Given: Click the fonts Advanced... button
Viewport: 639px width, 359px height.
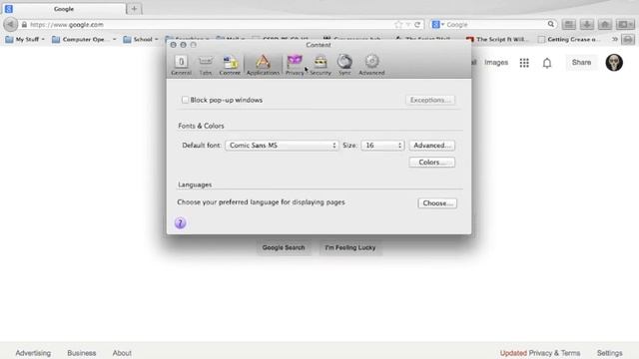Looking at the screenshot, I should (x=432, y=146).
